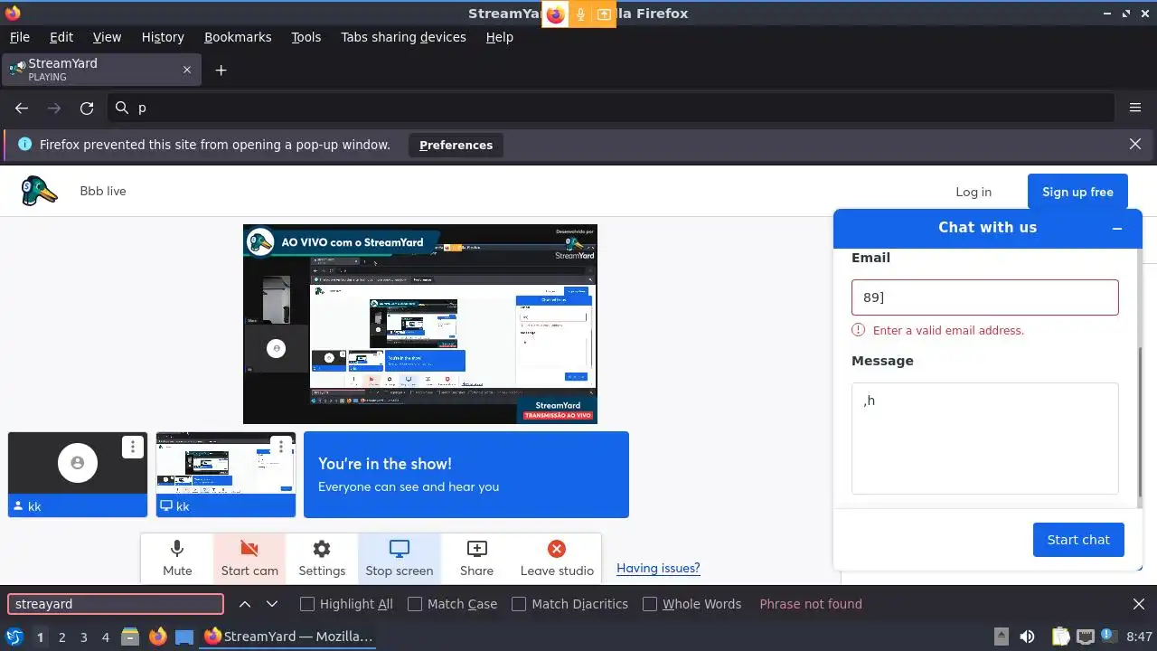1157x651 pixels.
Task: Open the Edit menu
Action: point(61,37)
